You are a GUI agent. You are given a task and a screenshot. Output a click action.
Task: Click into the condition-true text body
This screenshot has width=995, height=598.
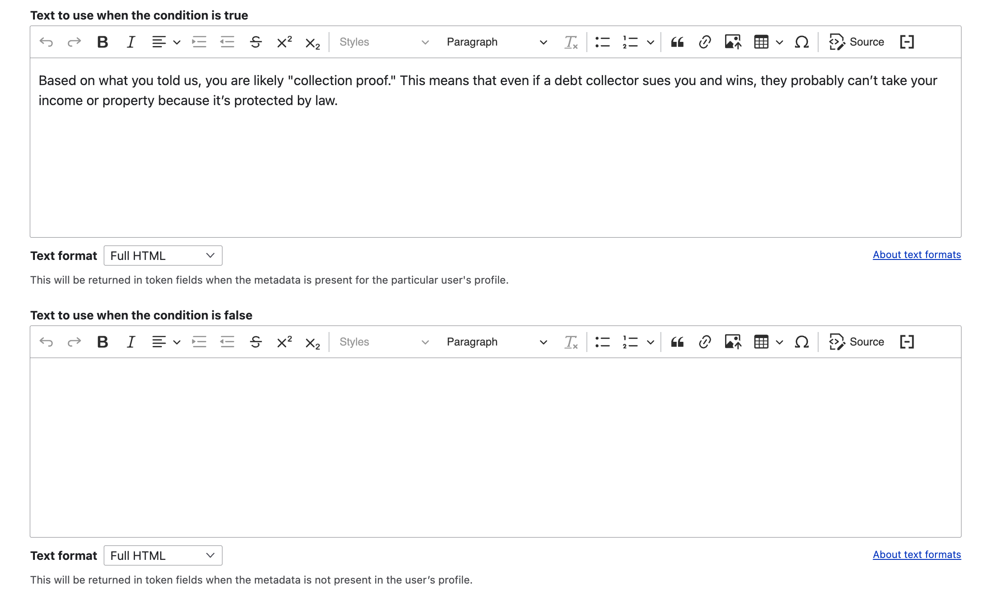[x=496, y=148]
